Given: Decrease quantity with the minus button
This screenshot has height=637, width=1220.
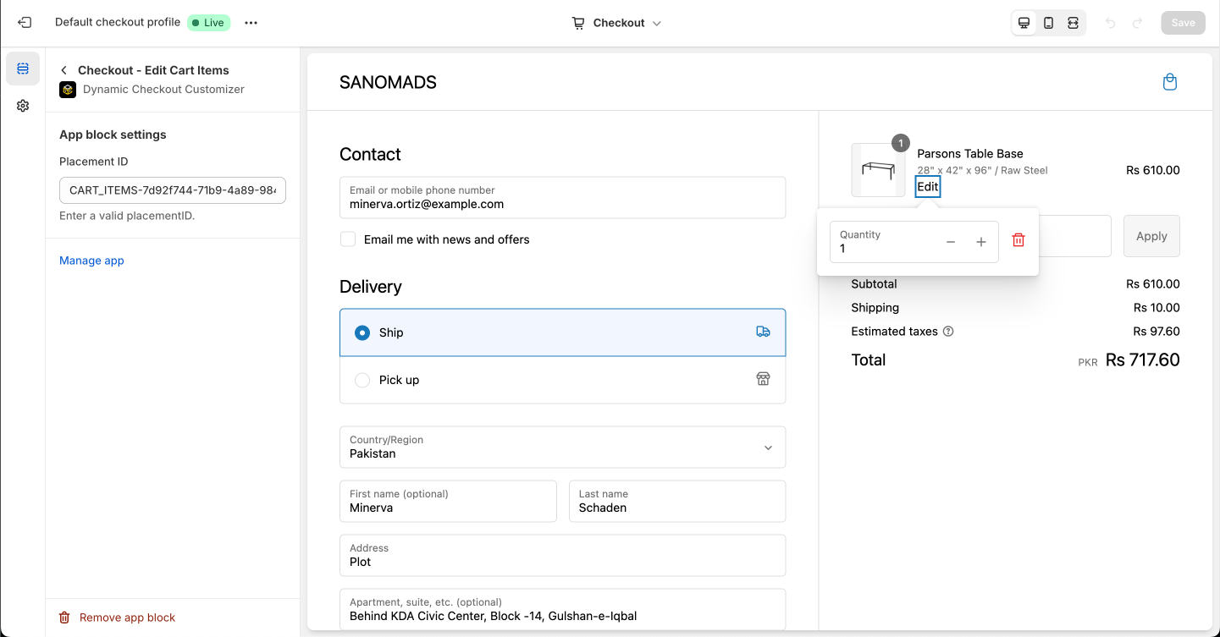Looking at the screenshot, I should point(951,242).
